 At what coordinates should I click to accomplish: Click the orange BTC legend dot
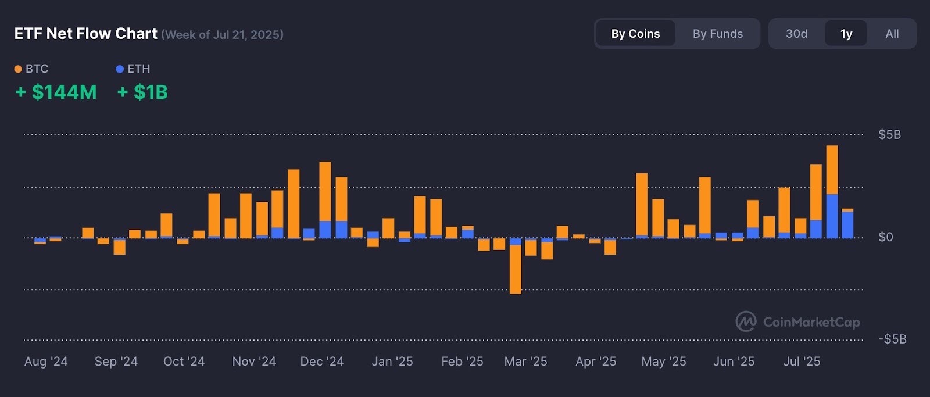point(18,69)
